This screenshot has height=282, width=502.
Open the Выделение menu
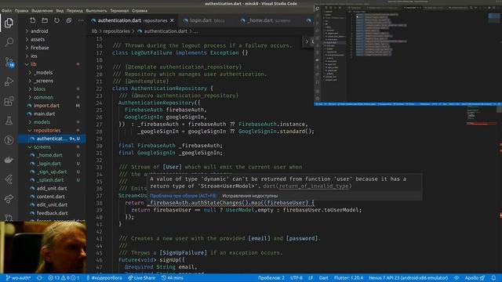pos(42,10)
